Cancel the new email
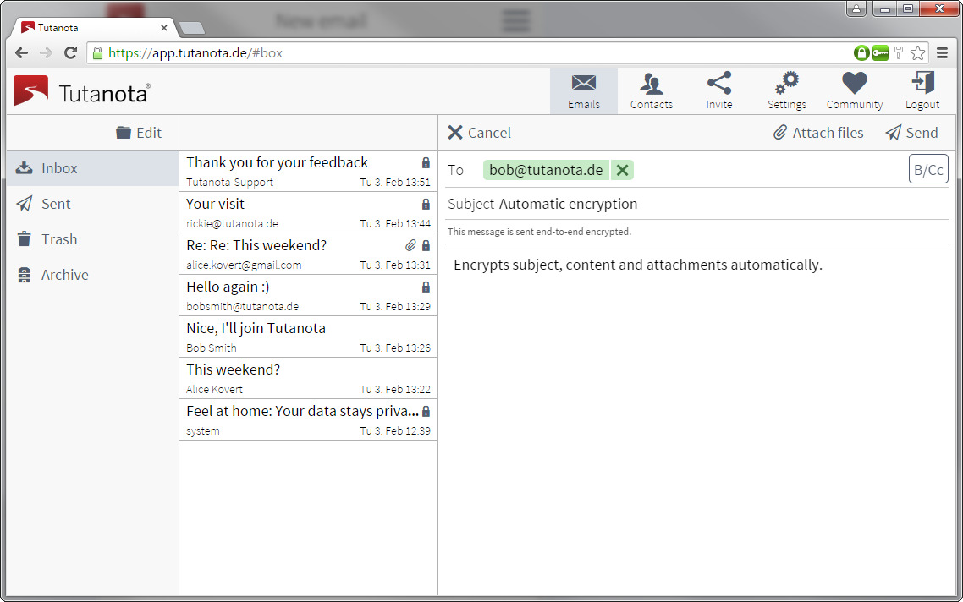The height and width of the screenshot is (602, 963). tap(479, 133)
